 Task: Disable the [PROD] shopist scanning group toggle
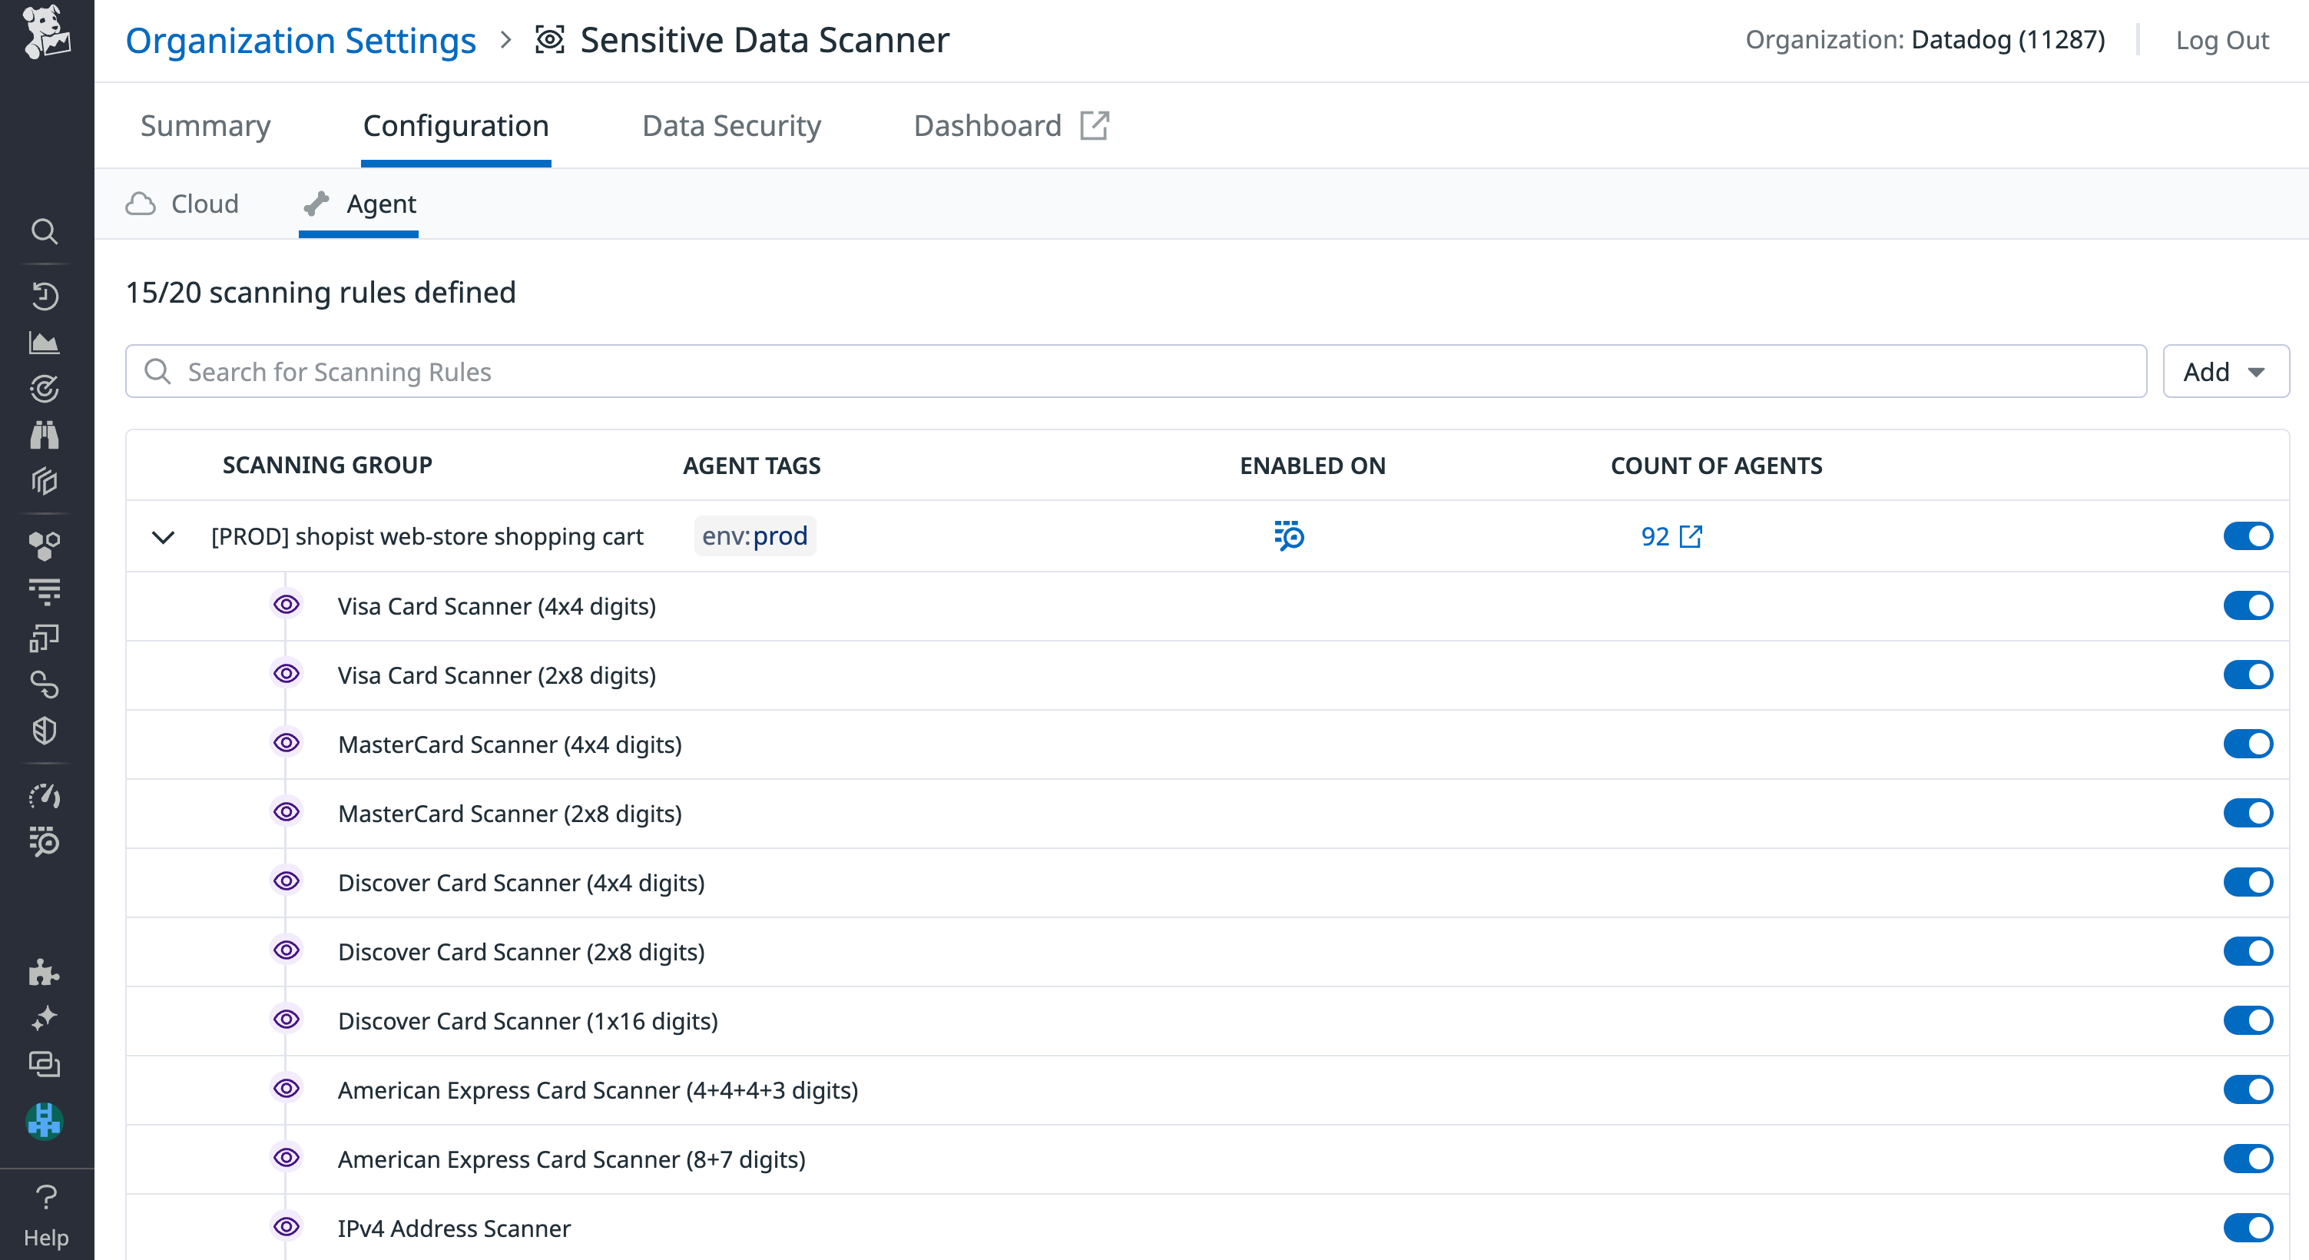click(x=2249, y=535)
